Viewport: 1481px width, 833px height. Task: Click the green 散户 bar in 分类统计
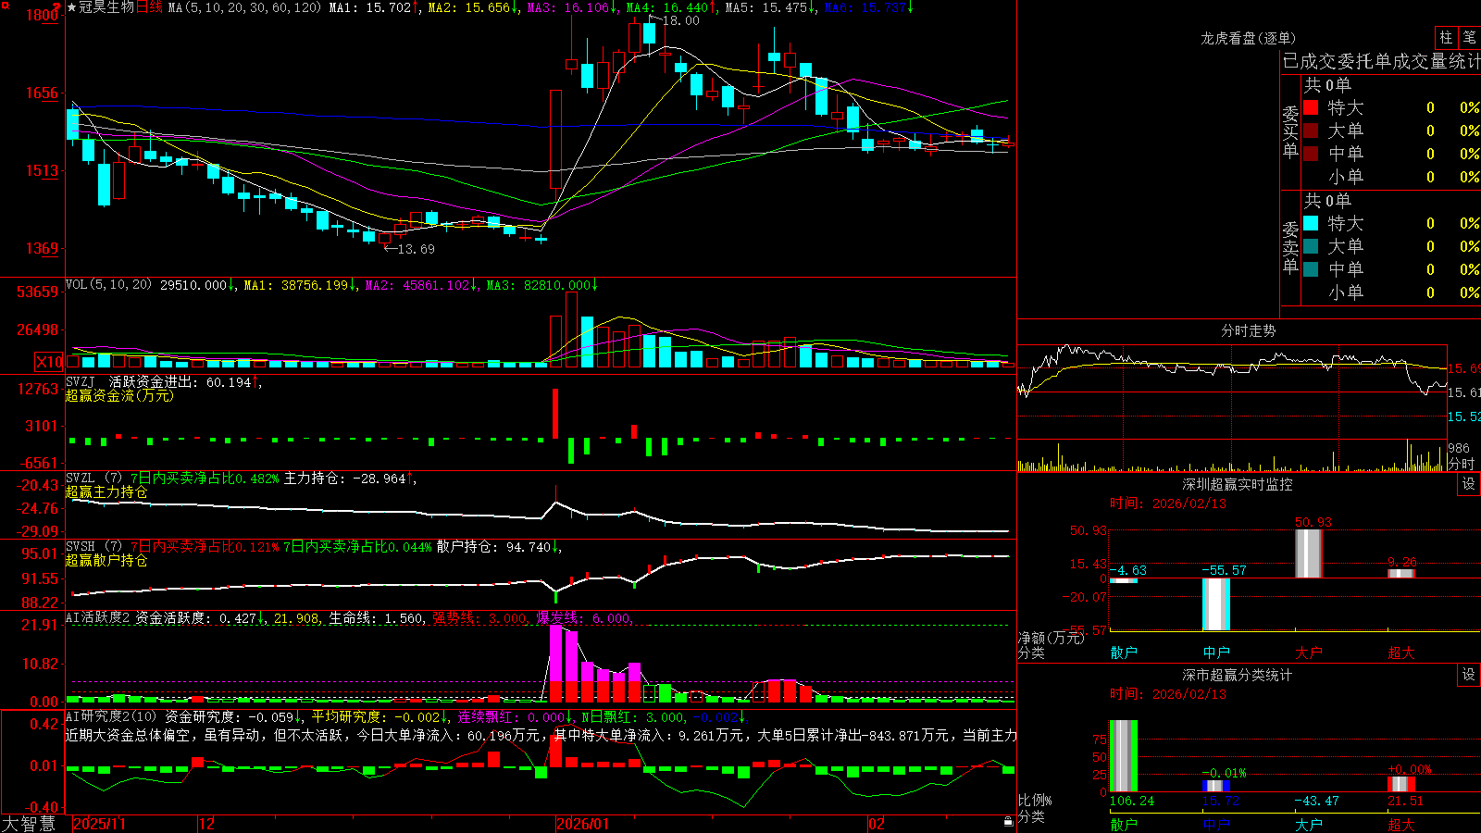[1124, 756]
